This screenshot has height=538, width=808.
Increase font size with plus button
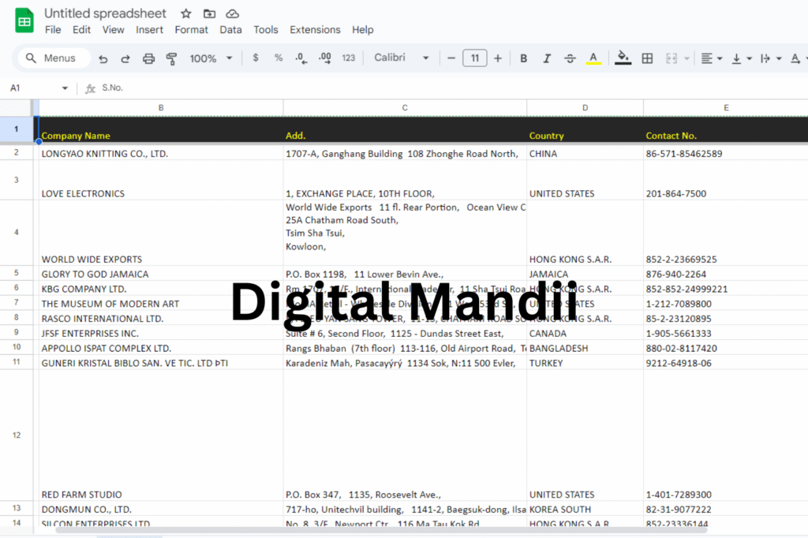(x=498, y=58)
